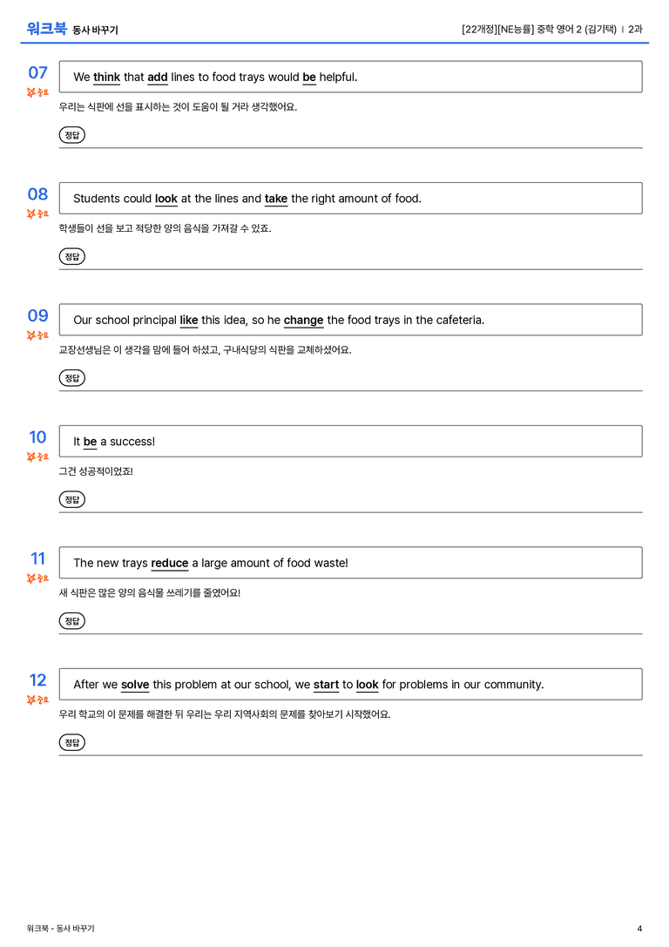Image resolution: width=669 pixels, height=947 pixels.
Task: Click the underlined word 'take' in sentence 08
Action: pos(276,199)
